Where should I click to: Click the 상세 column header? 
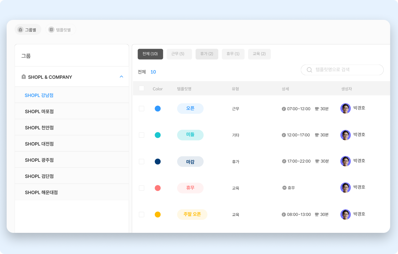[x=285, y=89]
